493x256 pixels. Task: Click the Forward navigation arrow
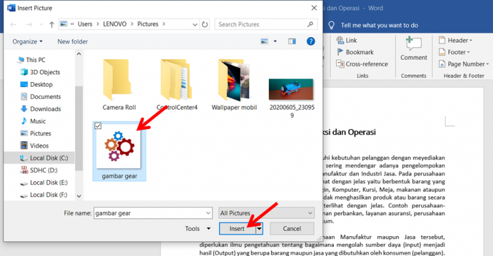click(29, 24)
